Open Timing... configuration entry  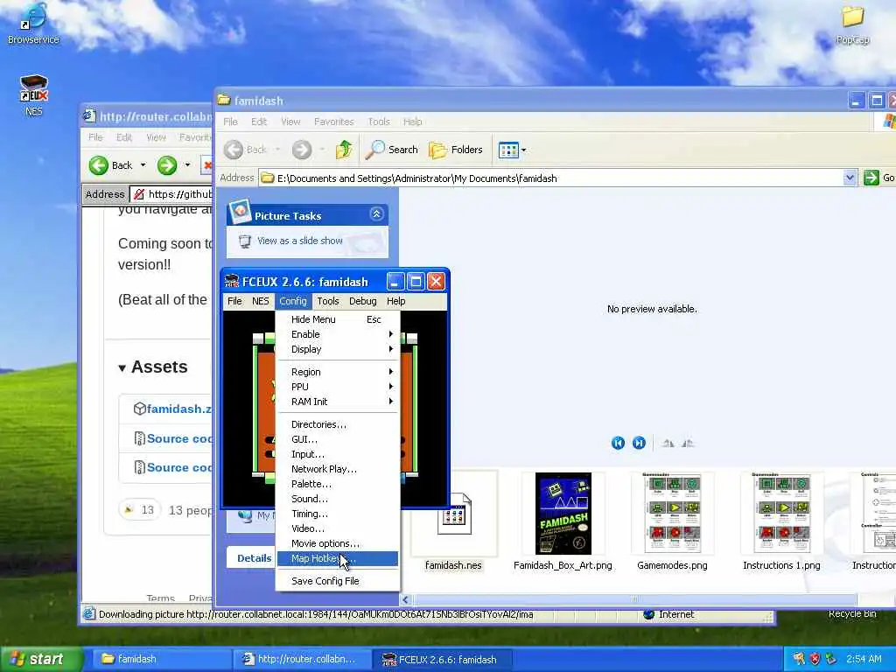tap(337, 514)
